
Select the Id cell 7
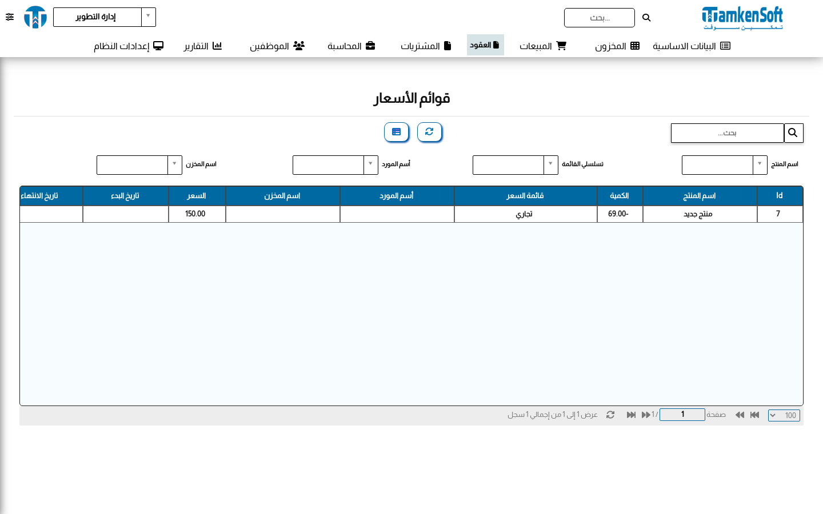coord(780,214)
